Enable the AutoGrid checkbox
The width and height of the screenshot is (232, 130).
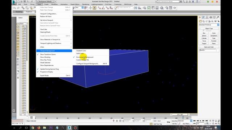point(204,31)
